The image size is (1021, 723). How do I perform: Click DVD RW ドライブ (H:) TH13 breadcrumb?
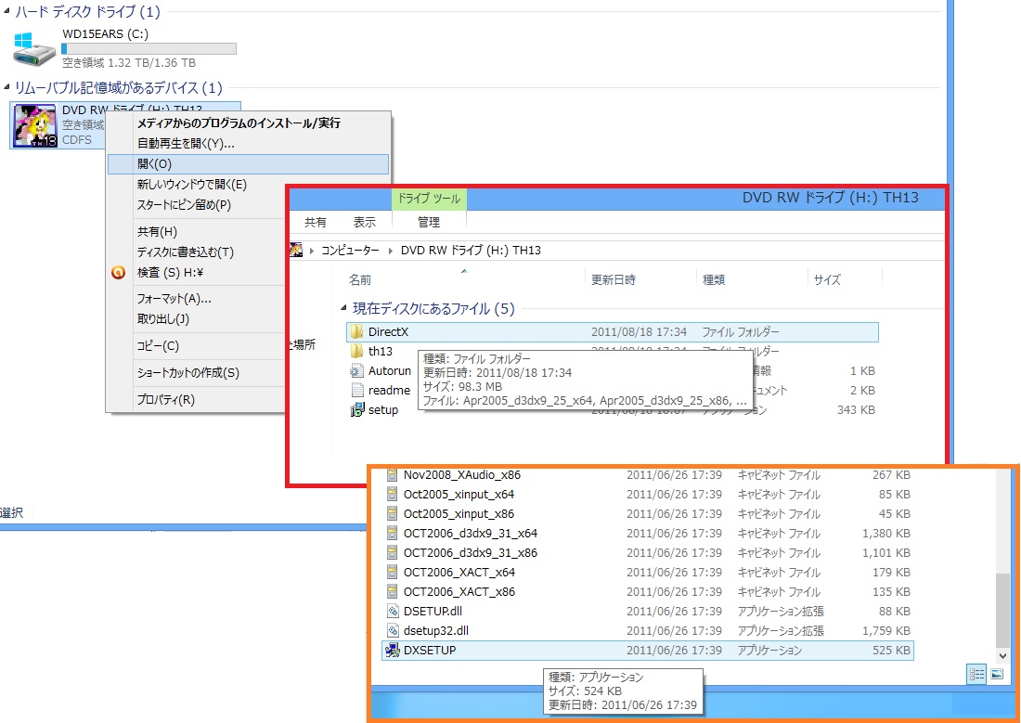pos(471,251)
